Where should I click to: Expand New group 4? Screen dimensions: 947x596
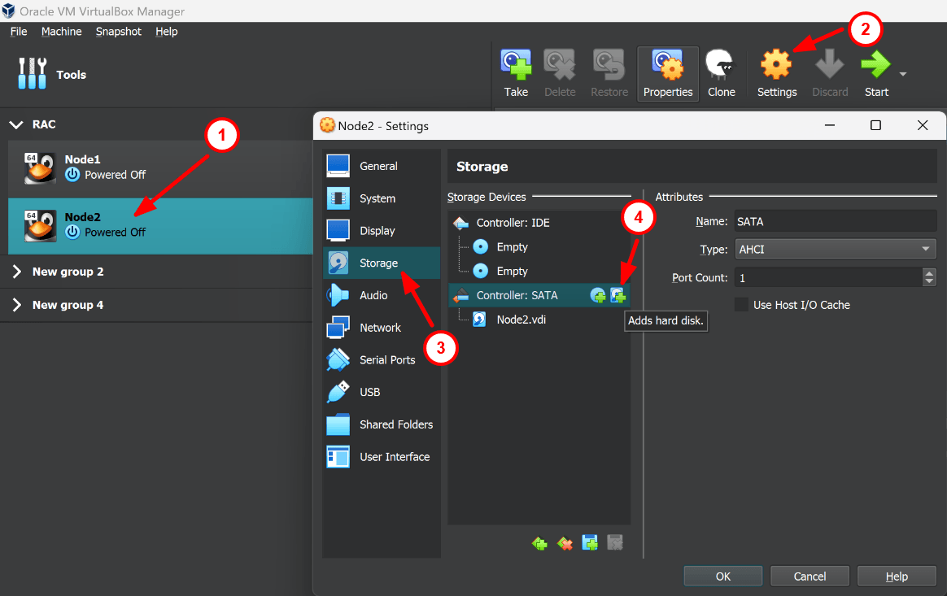click(16, 305)
